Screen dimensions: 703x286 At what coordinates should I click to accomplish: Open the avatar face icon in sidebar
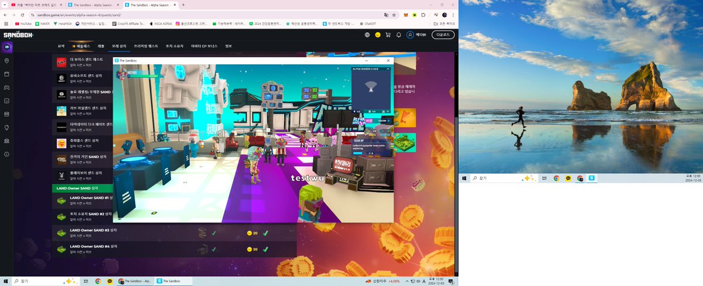pos(6,101)
